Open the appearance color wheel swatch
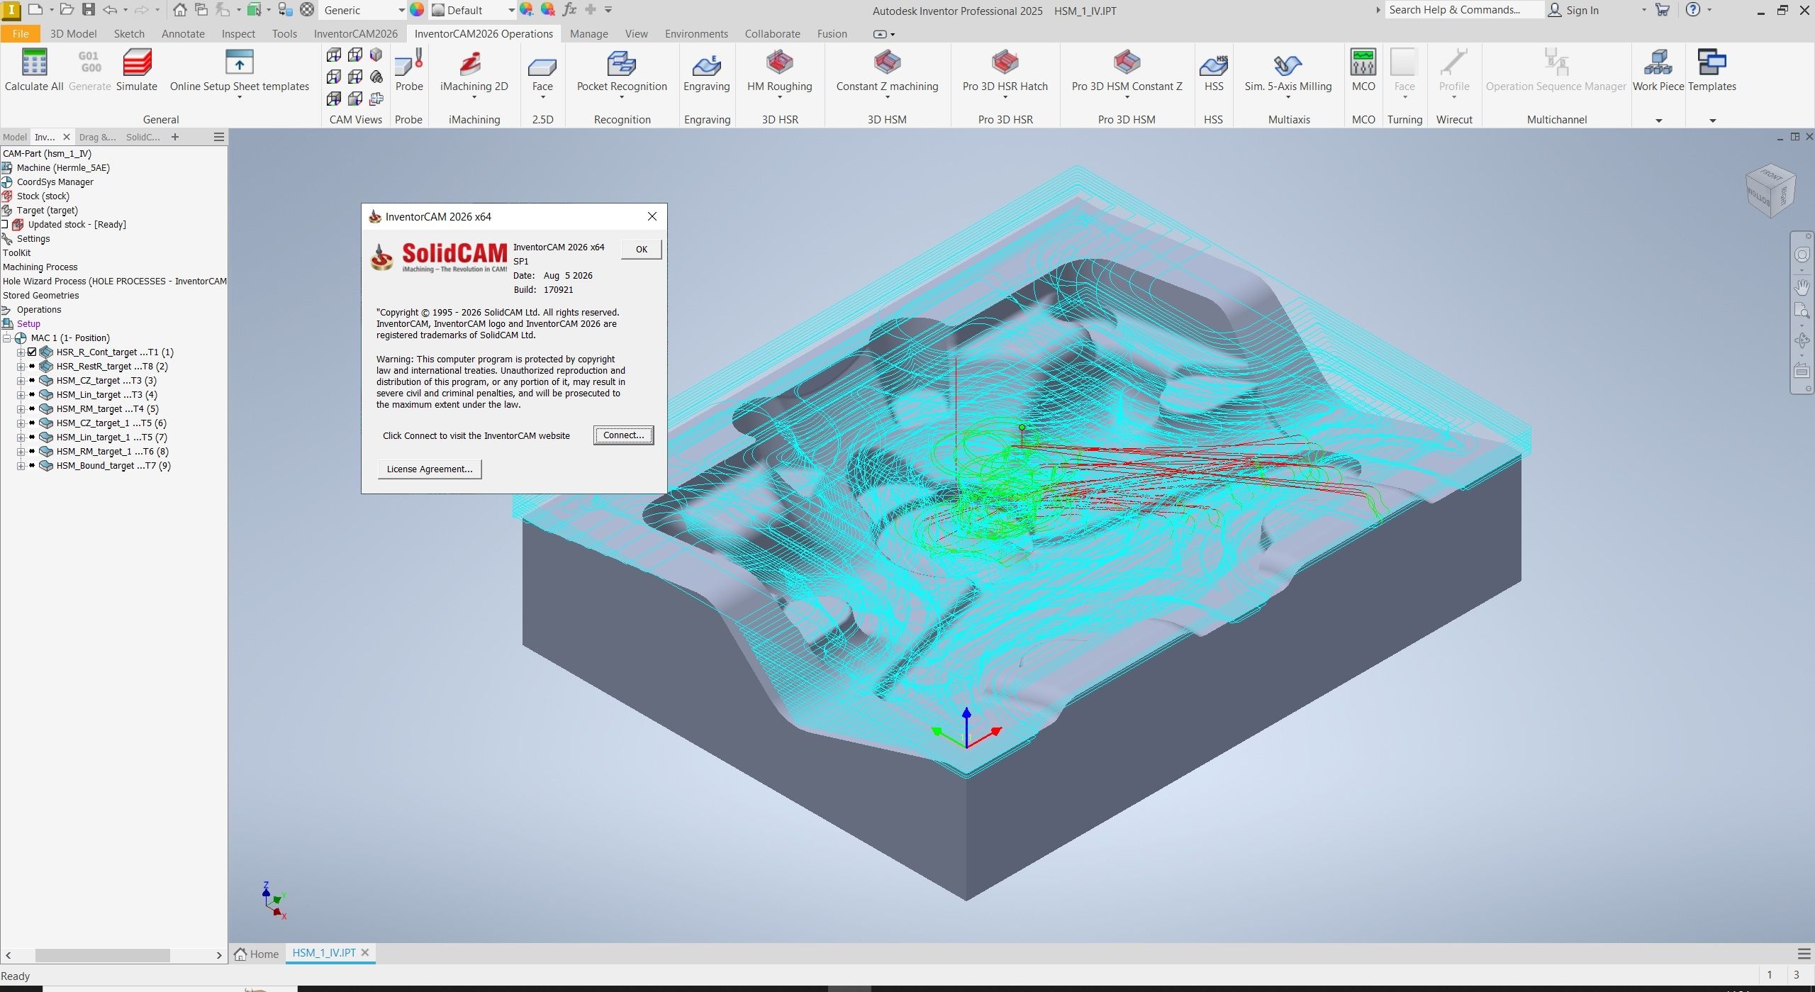1815x992 pixels. (x=417, y=9)
